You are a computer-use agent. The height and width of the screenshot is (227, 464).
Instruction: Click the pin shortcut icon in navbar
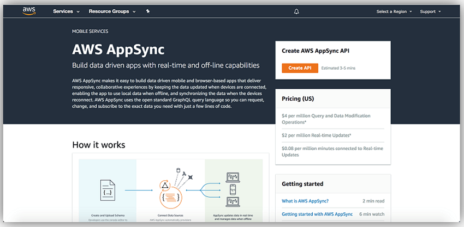tap(148, 11)
